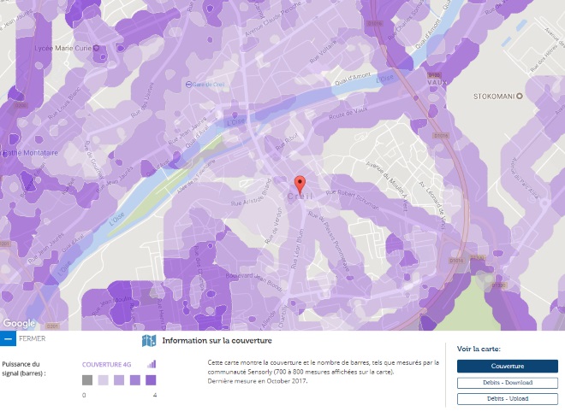
Task: Click the middle purple legend swatch
Action: [119, 380]
